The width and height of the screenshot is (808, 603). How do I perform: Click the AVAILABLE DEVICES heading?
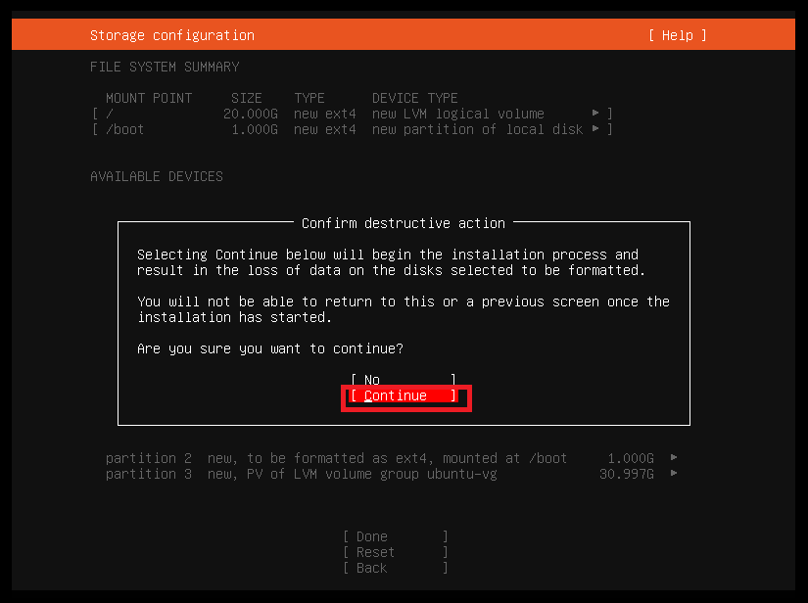tap(157, 176)
